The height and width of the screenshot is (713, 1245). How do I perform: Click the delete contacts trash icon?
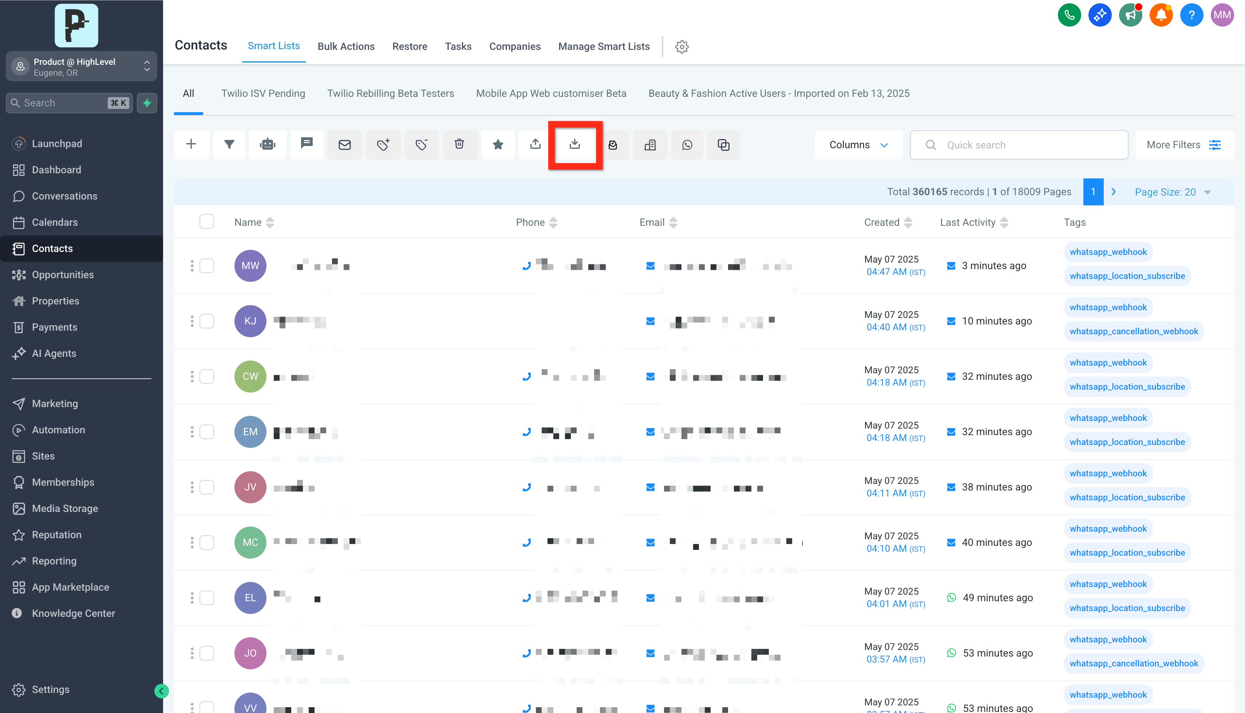click(x=459, y=145)
